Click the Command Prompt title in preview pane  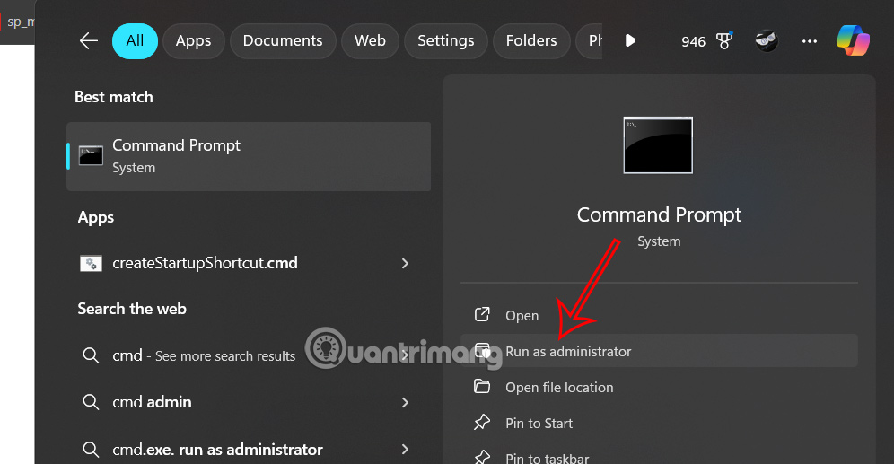pyautogui.click(x=659, y=214)
